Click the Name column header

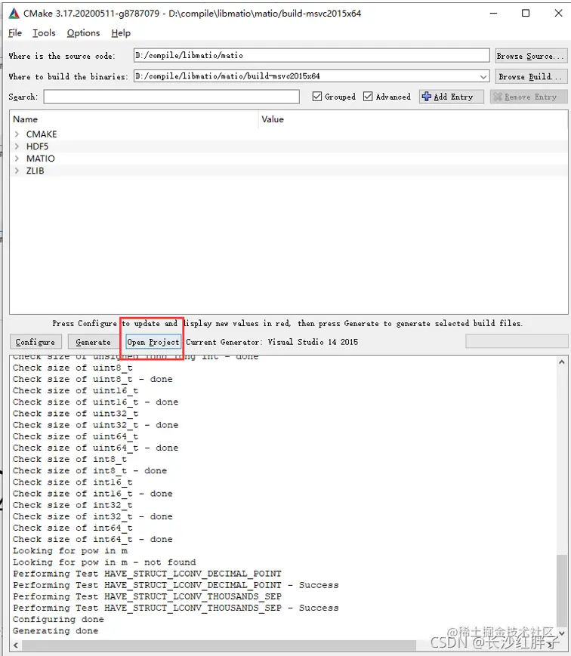click(134, 119)
